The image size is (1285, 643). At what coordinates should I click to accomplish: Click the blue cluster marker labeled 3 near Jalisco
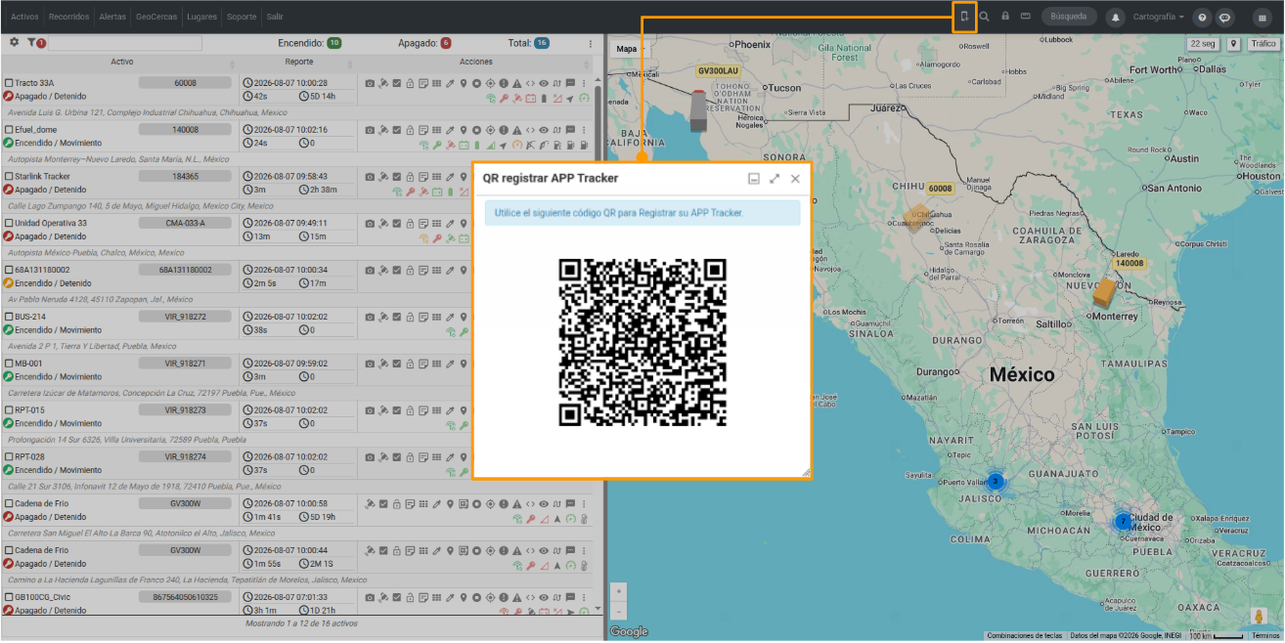point(996,481)
